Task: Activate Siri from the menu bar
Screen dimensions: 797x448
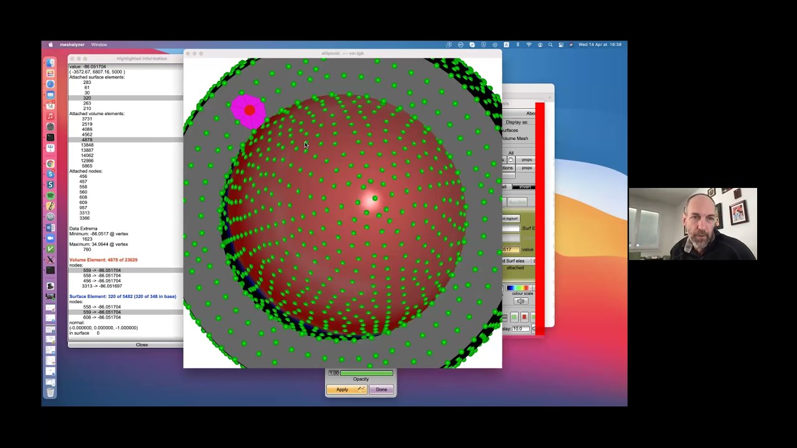Action: (571, 45)
